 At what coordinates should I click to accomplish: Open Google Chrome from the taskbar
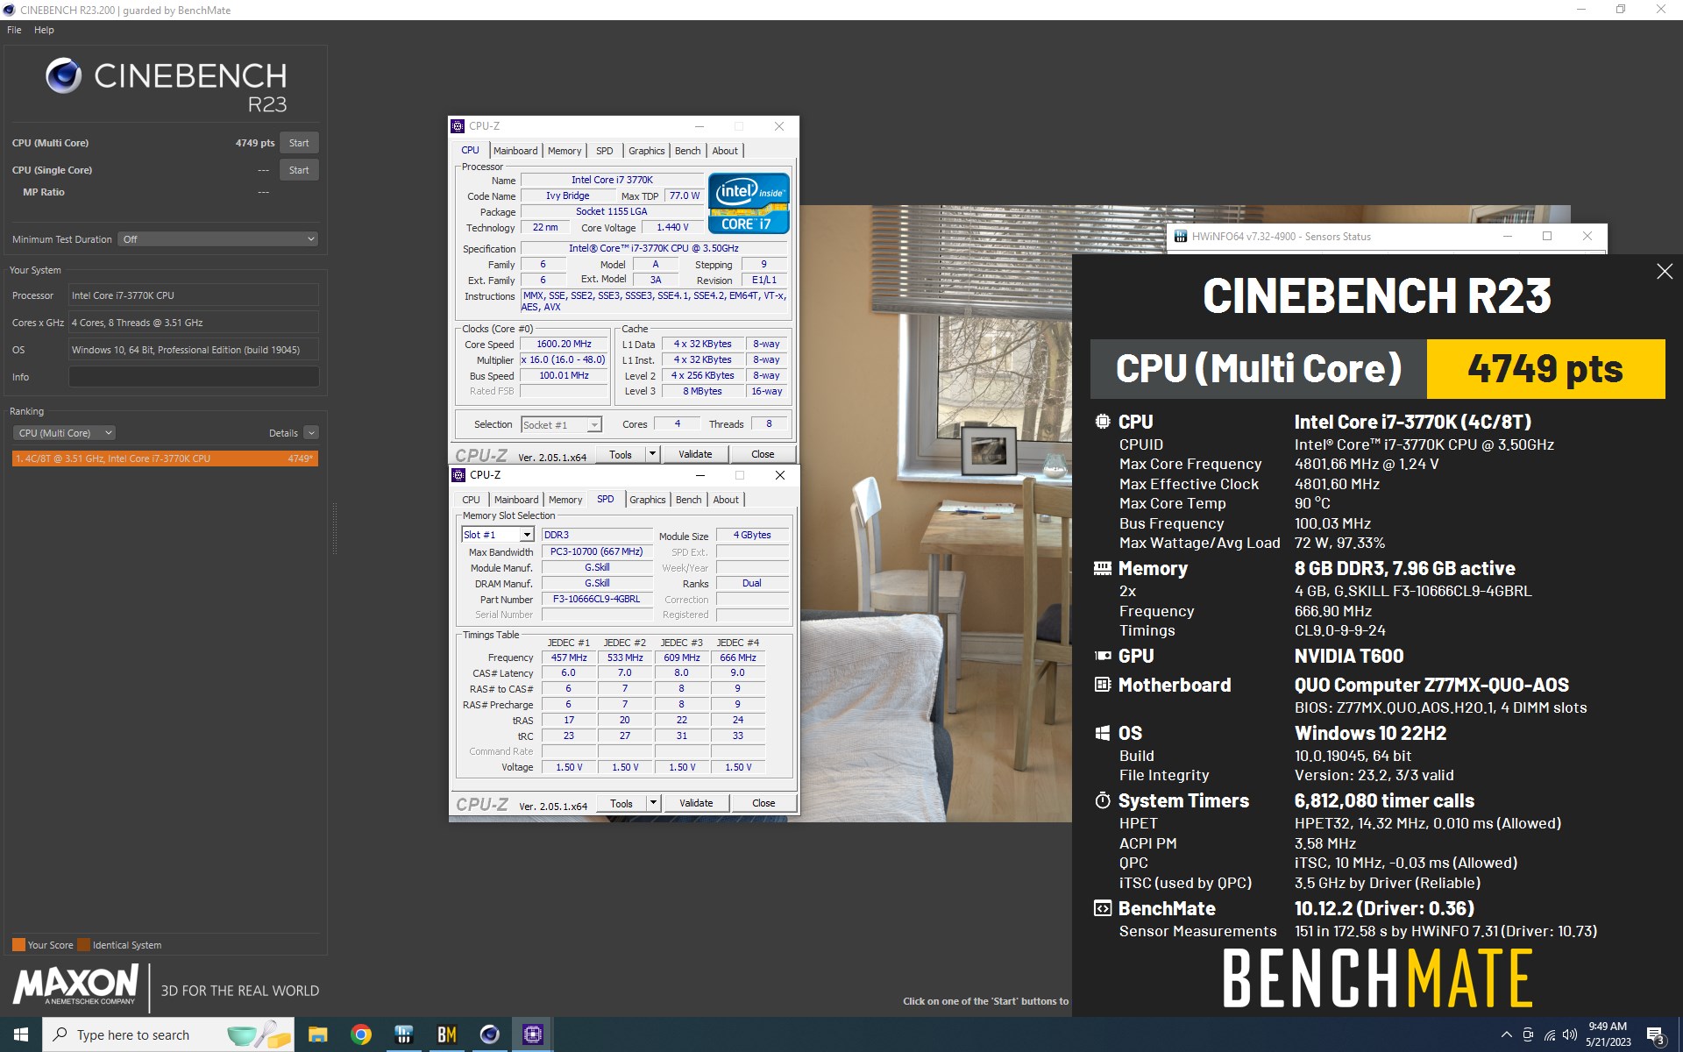point(360,1034)
